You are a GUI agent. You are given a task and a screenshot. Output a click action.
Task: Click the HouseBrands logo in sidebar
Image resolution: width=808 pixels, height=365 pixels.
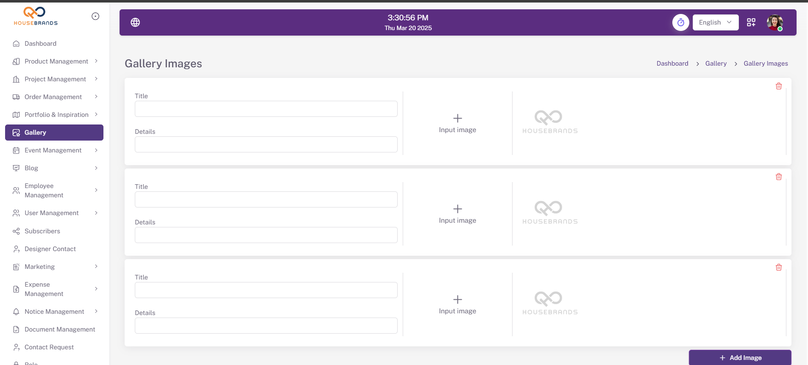coord(36,17)
